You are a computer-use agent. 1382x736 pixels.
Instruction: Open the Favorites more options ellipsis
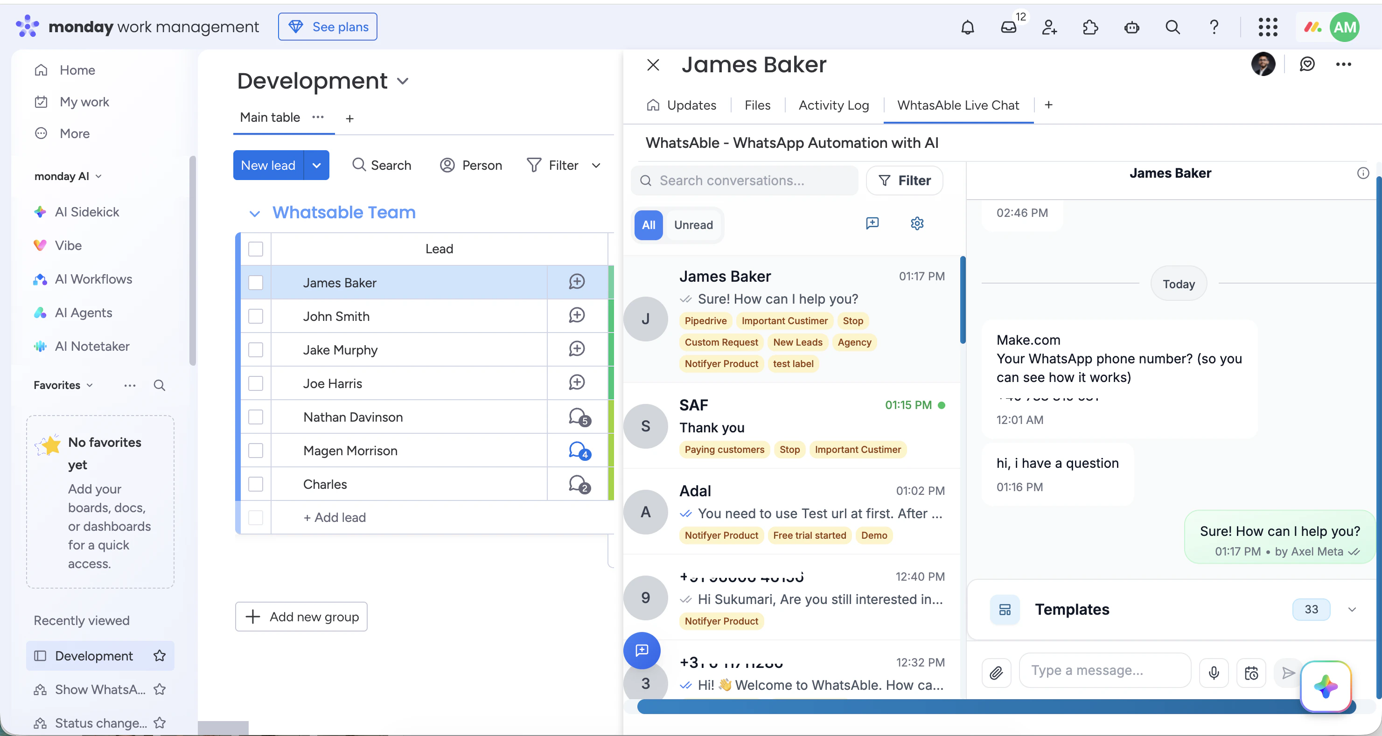point(130,385)
